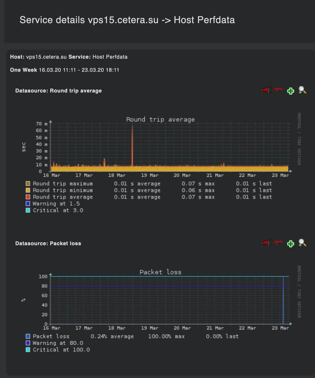Click the Datasource: Packet loss heading

[48, 243]
